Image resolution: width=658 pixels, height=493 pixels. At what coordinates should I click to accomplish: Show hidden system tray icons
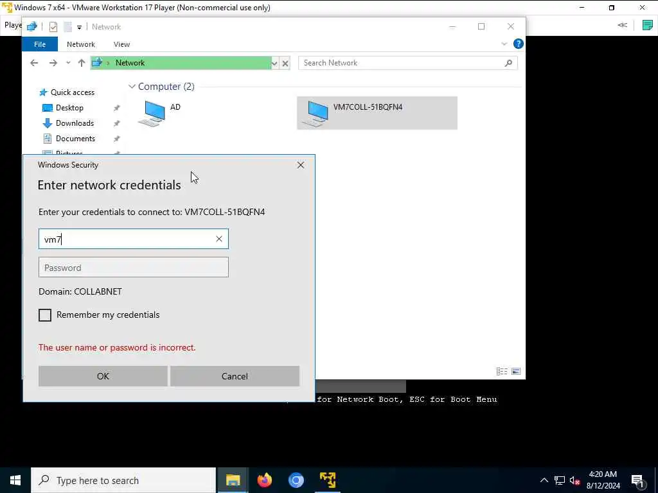[x=544, y=480]
